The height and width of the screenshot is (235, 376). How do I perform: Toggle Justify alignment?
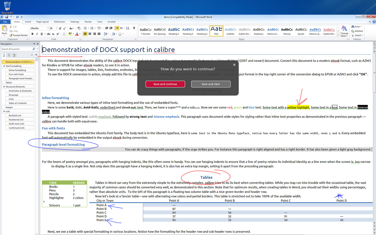99,34
